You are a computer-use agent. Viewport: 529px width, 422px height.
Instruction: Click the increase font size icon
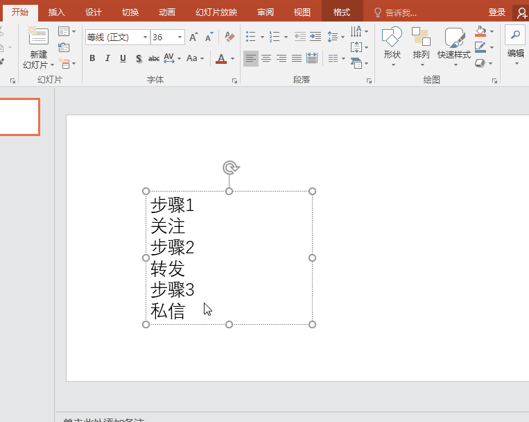pos(193,37)
